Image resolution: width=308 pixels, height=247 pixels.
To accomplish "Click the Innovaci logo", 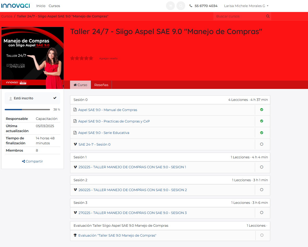I will [x=15, y=6].
